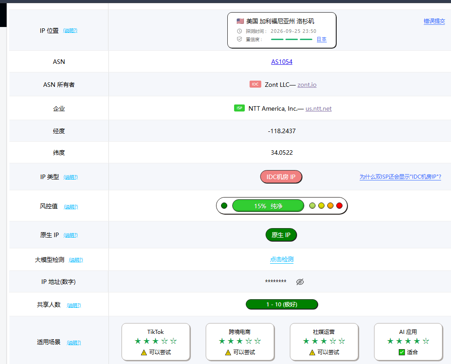This screenshot has width=451, height=364.
Task: Open the 说明 help link next to IP 位置
Action: [x=70, y=31]
